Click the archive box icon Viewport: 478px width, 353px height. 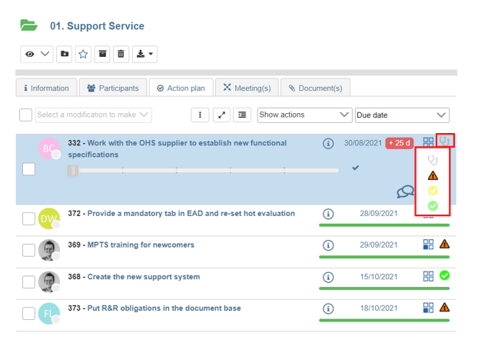[x=102, y=55]
